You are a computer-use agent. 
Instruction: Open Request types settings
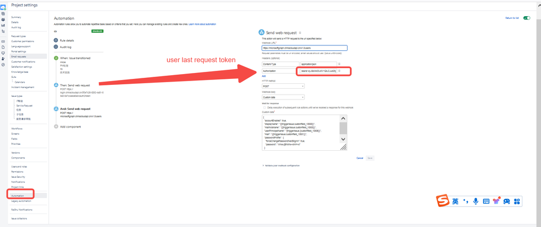point(18,36)
